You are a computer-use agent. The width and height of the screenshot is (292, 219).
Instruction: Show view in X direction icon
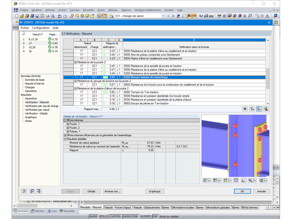point(206,180)
